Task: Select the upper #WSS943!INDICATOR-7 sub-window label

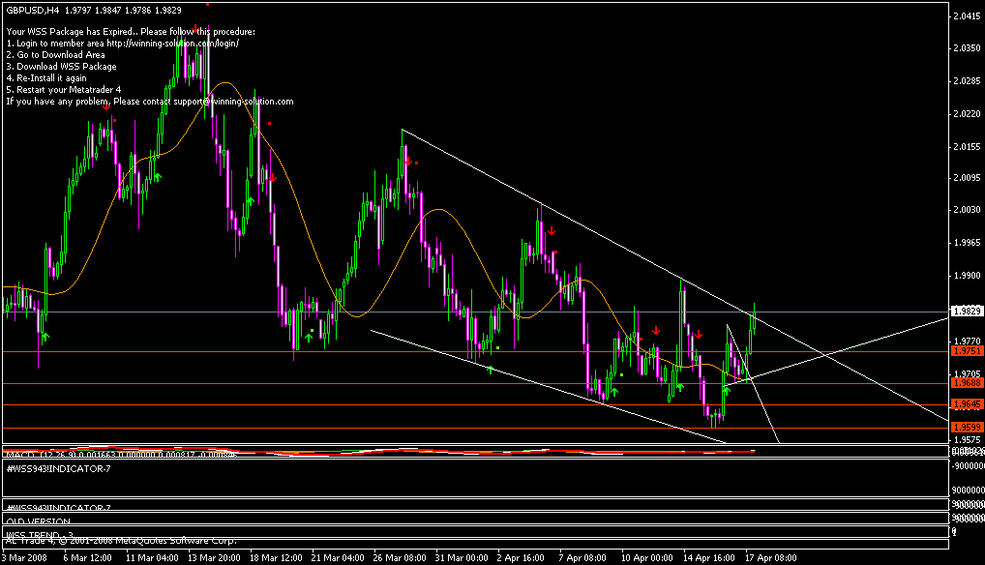Action: pos(58,469)
